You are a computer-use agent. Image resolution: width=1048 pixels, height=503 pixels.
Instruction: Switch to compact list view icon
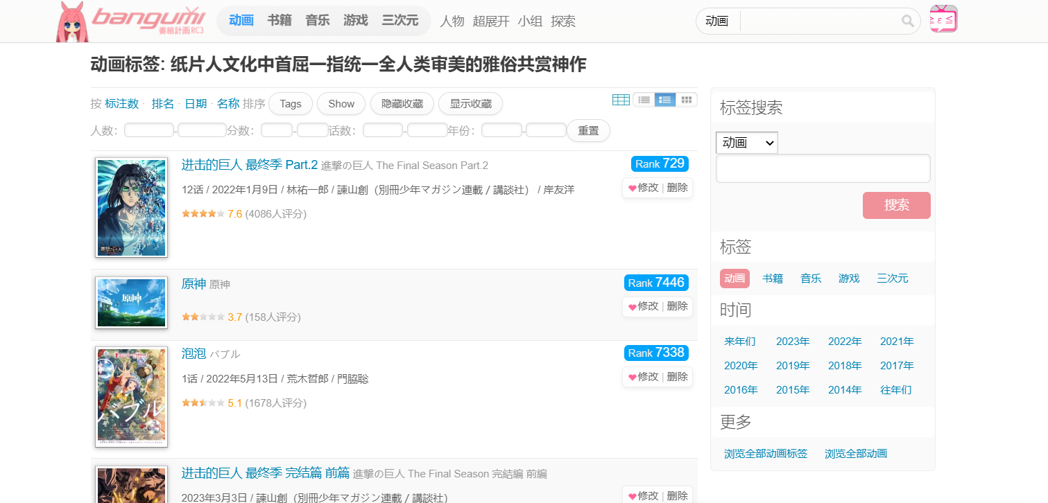644,100
